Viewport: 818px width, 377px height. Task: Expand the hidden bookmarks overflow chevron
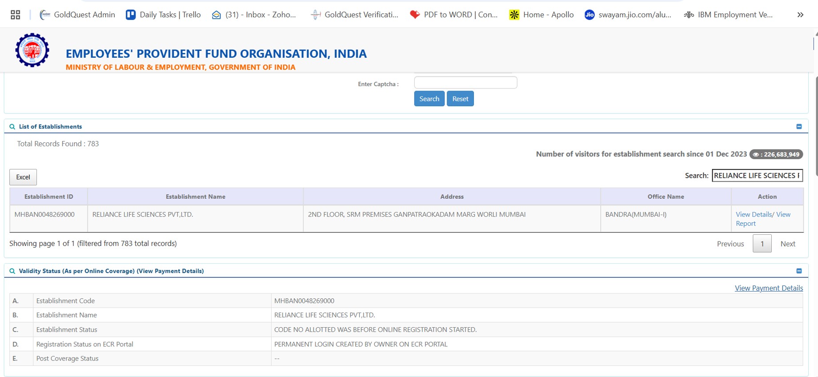pos(800,15)
